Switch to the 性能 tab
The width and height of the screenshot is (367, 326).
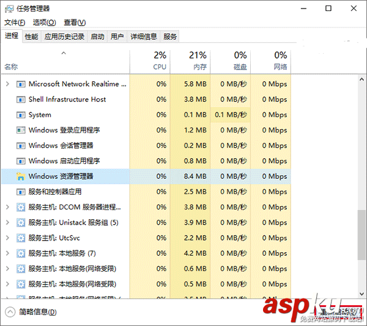tap(32, 37)
